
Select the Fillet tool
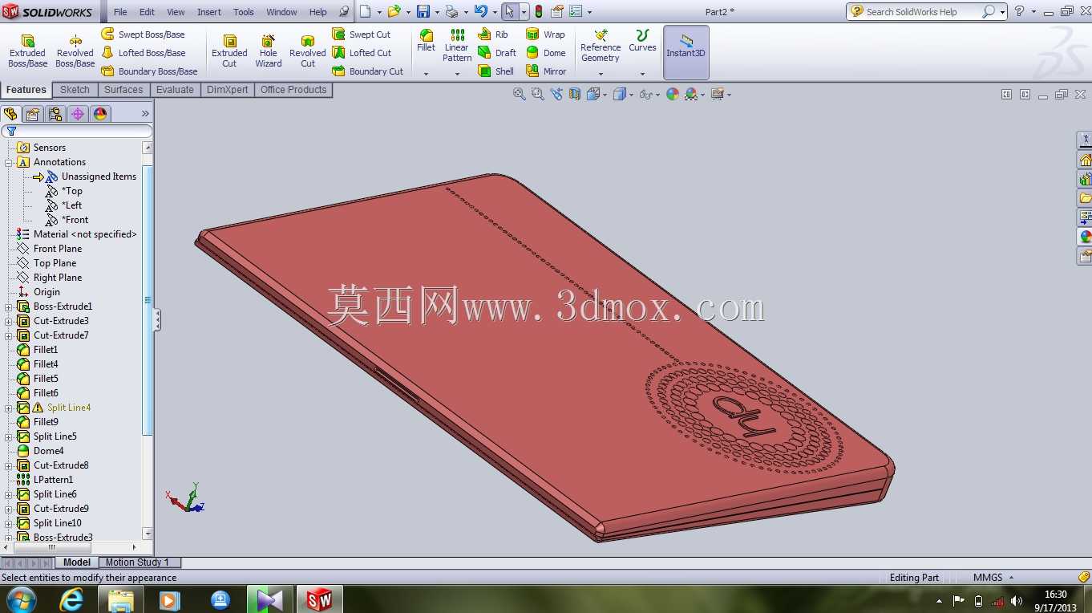coord(426,41)
